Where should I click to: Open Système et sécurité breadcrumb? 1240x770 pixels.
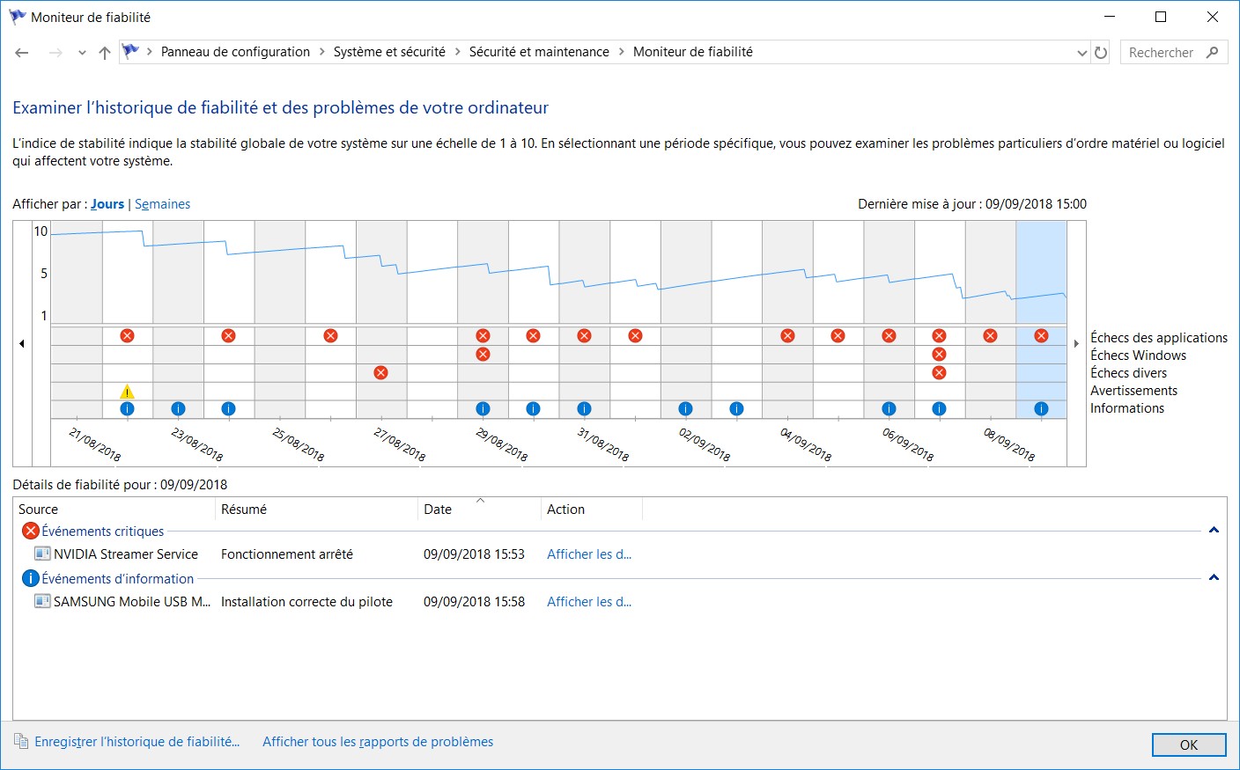coord(389,52)
